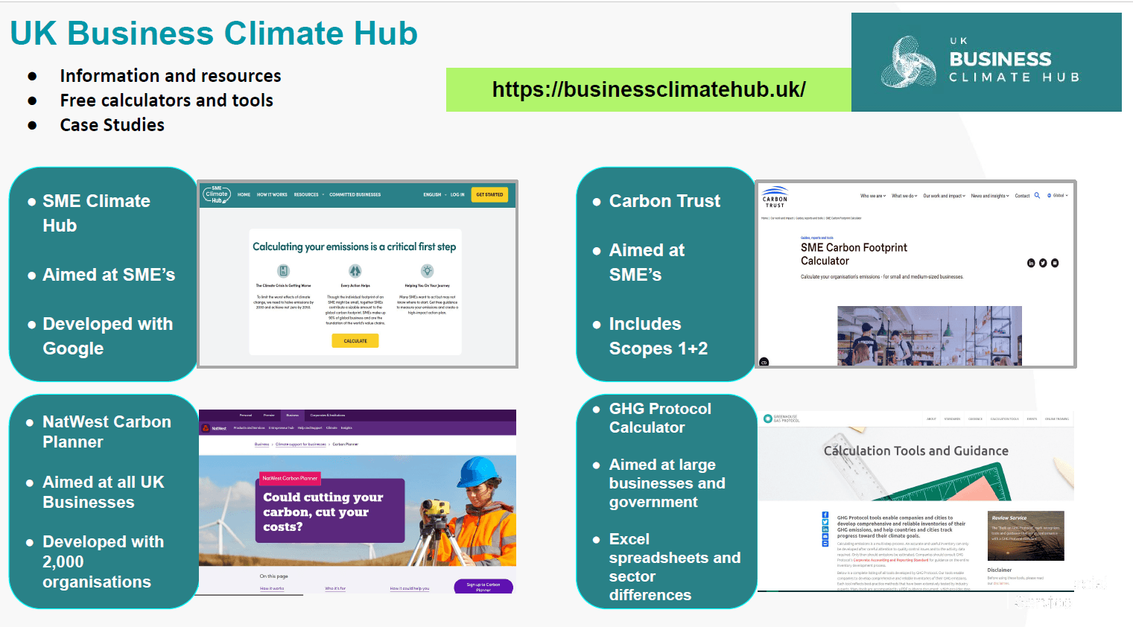Click the businessclimatehub.uk URL banner
The height and width of the screenshot is (627, 1133).
point(649,89)
